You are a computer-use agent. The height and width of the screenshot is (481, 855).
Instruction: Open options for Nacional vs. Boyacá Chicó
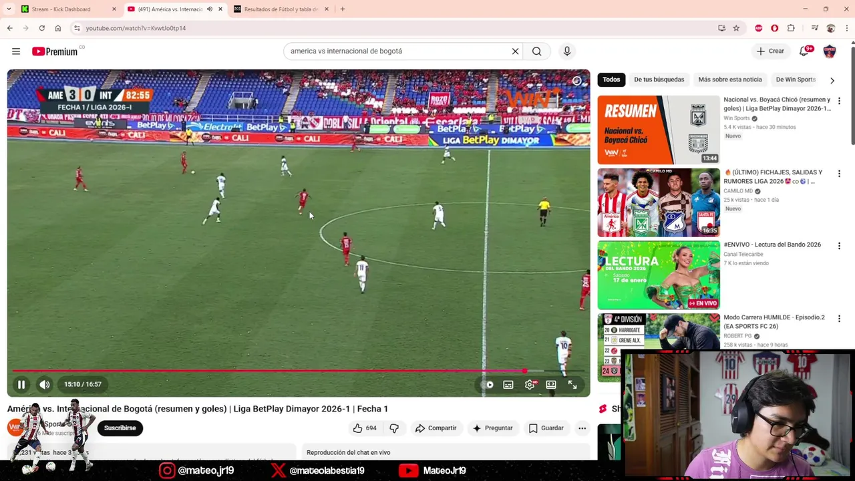click(x=839, y=101)
